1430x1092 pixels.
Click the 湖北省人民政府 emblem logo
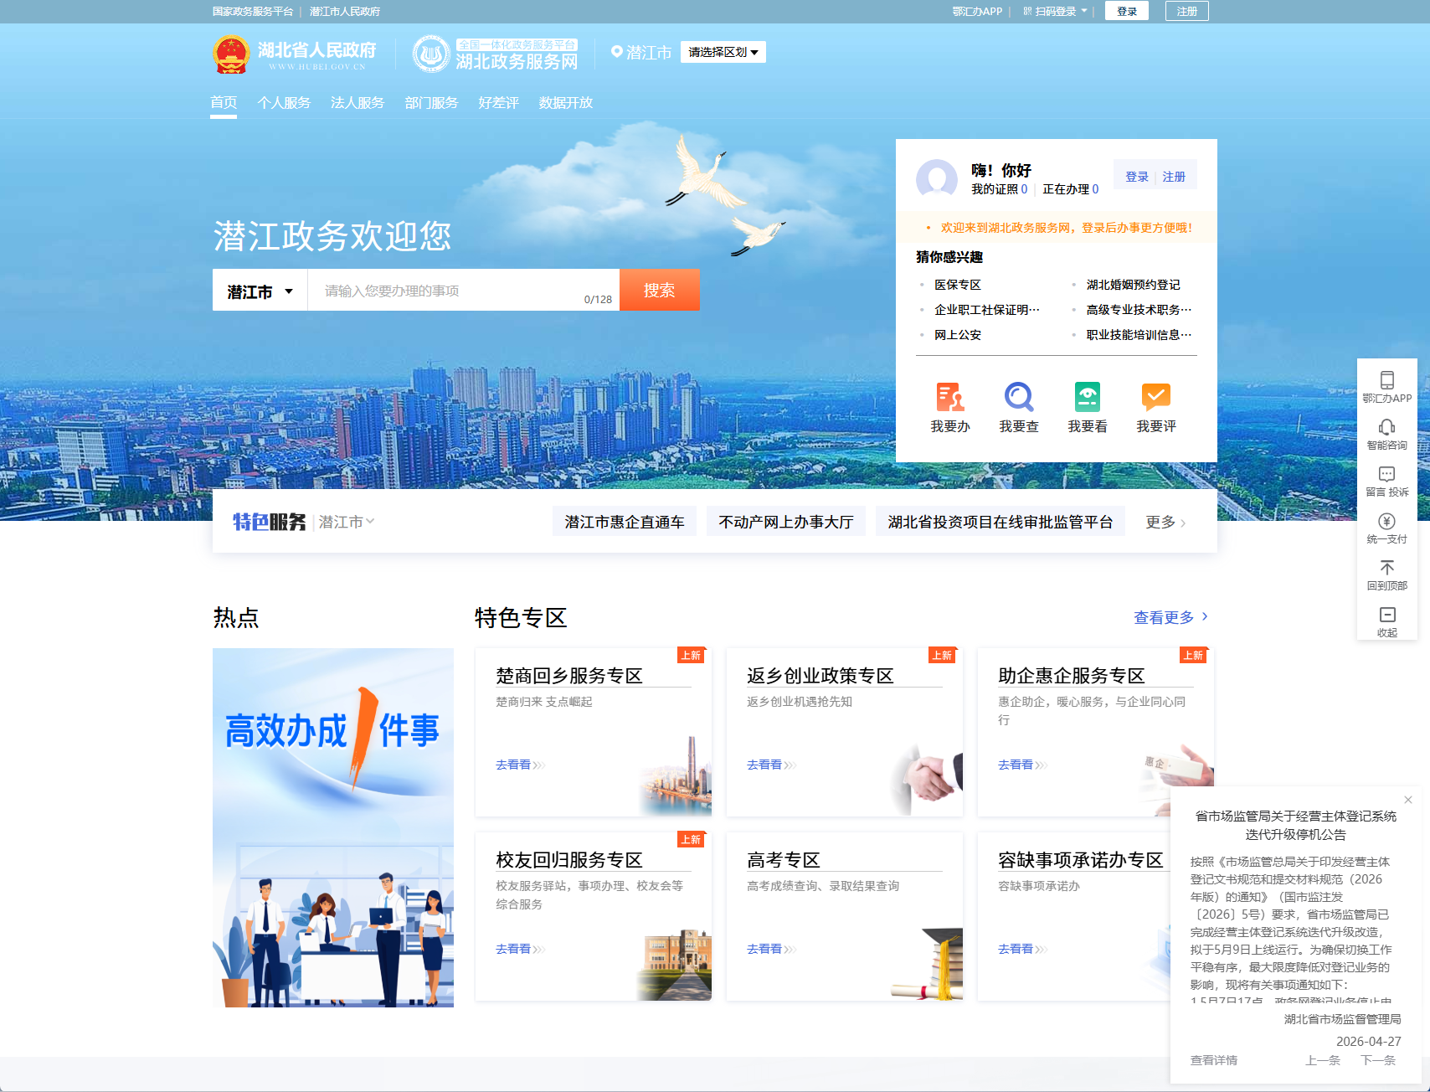(x=231, y=54)
